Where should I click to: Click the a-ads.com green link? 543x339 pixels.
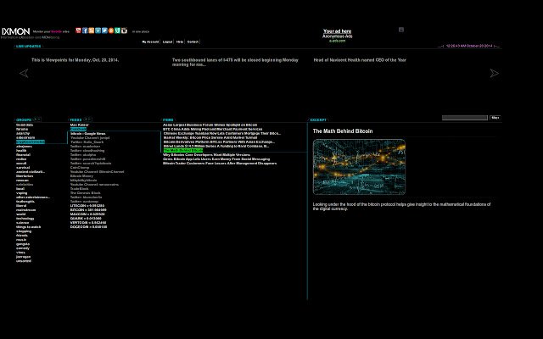(x=338, y=41)
